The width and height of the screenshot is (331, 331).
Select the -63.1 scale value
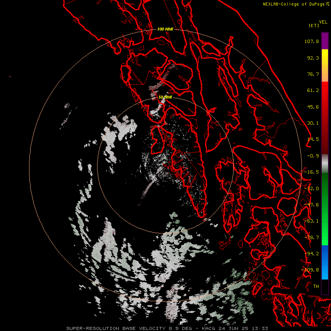tap(312, 221)
